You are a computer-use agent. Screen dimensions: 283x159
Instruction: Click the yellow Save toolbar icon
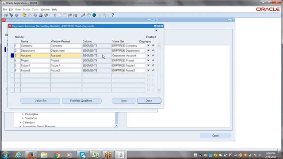pyautogui.click(x=24, y=15)
